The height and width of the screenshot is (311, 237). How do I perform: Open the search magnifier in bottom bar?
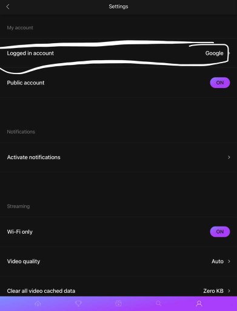coord(159,304)
